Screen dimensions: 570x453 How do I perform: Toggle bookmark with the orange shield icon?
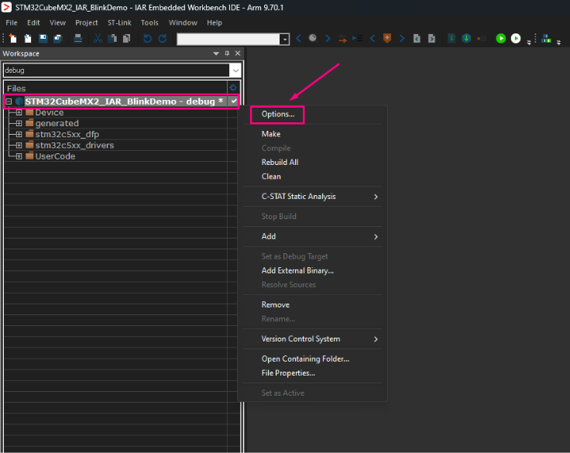point(387,38)
